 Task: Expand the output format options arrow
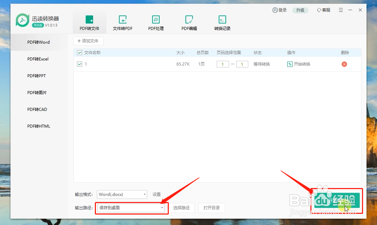click(144, 194)
